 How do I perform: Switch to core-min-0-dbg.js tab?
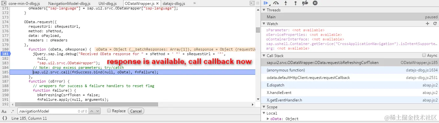pos(25,3)
